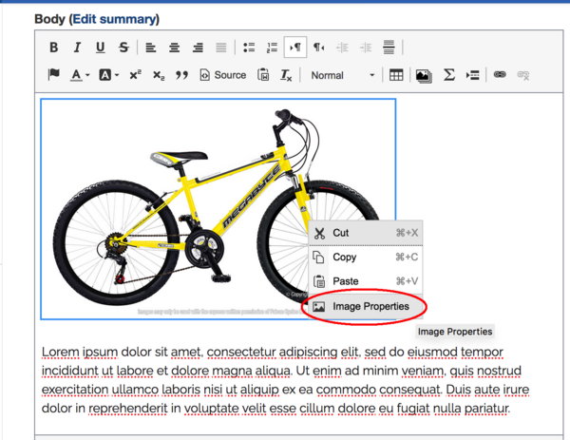This screenshot has height=440, width=570.
Task: Insert a table
Action: (x=396, y=75)
